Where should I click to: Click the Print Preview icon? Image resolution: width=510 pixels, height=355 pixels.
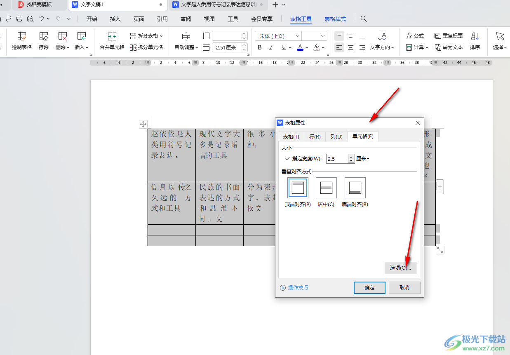(x=30, y=19)
